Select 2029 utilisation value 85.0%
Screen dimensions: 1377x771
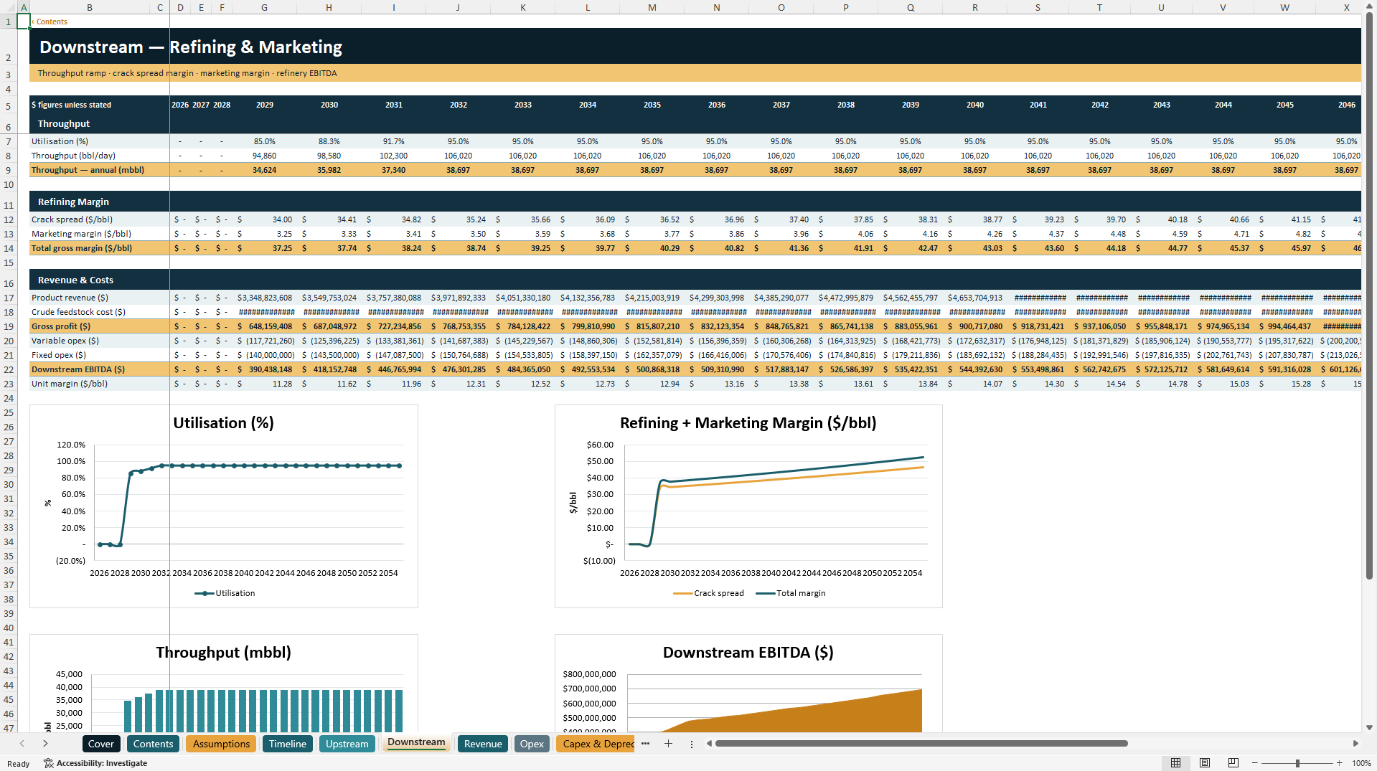pos(264,141)
